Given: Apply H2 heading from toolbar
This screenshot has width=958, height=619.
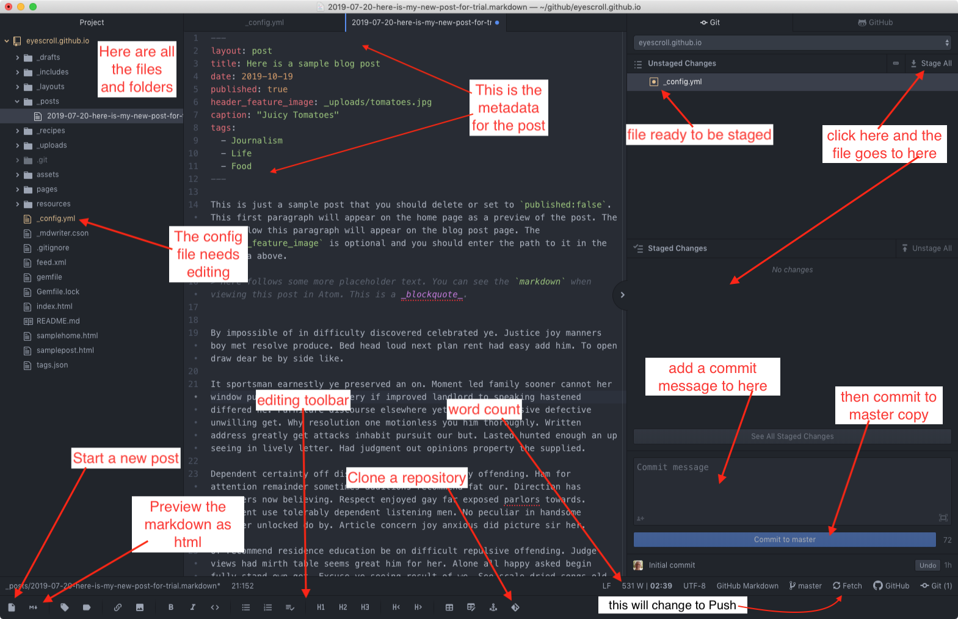Looking at the screenshot, I should [343, 607].
